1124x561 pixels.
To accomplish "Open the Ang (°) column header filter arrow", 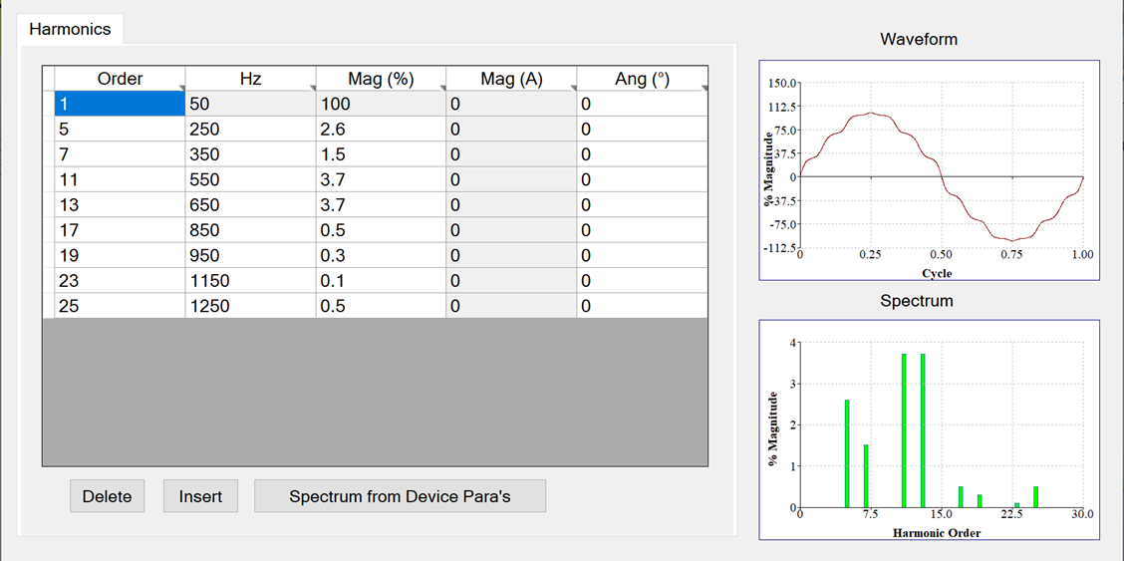I will click(x=704, y=88).
